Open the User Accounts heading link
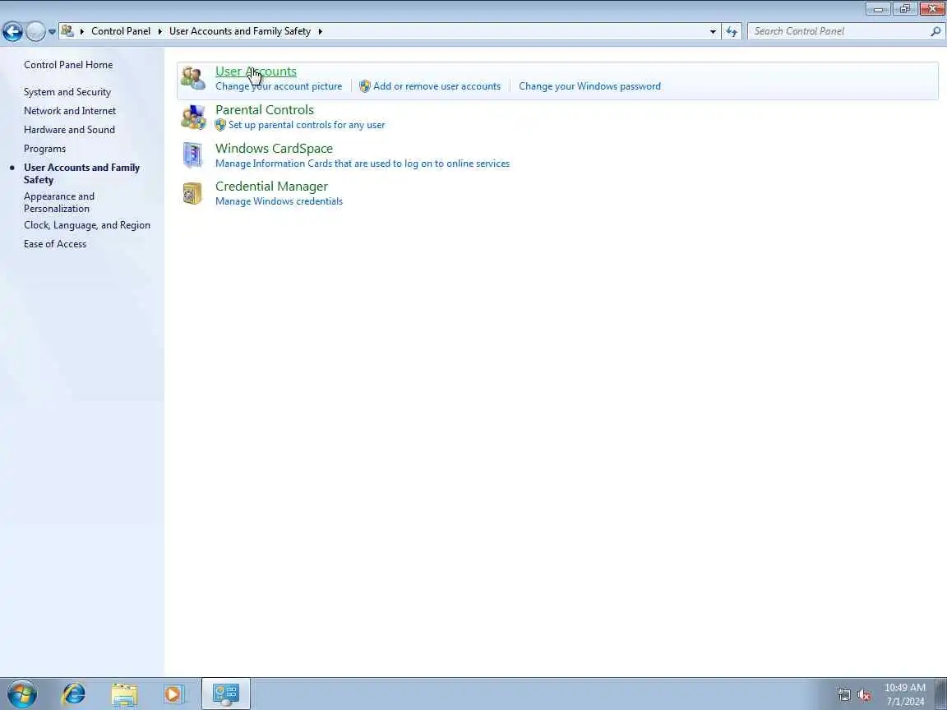The width and height of the screenshot is (947, 710). click(x=256, y=71)
